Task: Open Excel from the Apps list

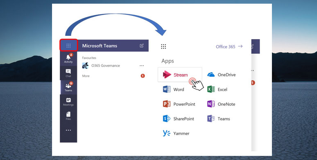Action: pyautogui.click(x=211, y=89)
